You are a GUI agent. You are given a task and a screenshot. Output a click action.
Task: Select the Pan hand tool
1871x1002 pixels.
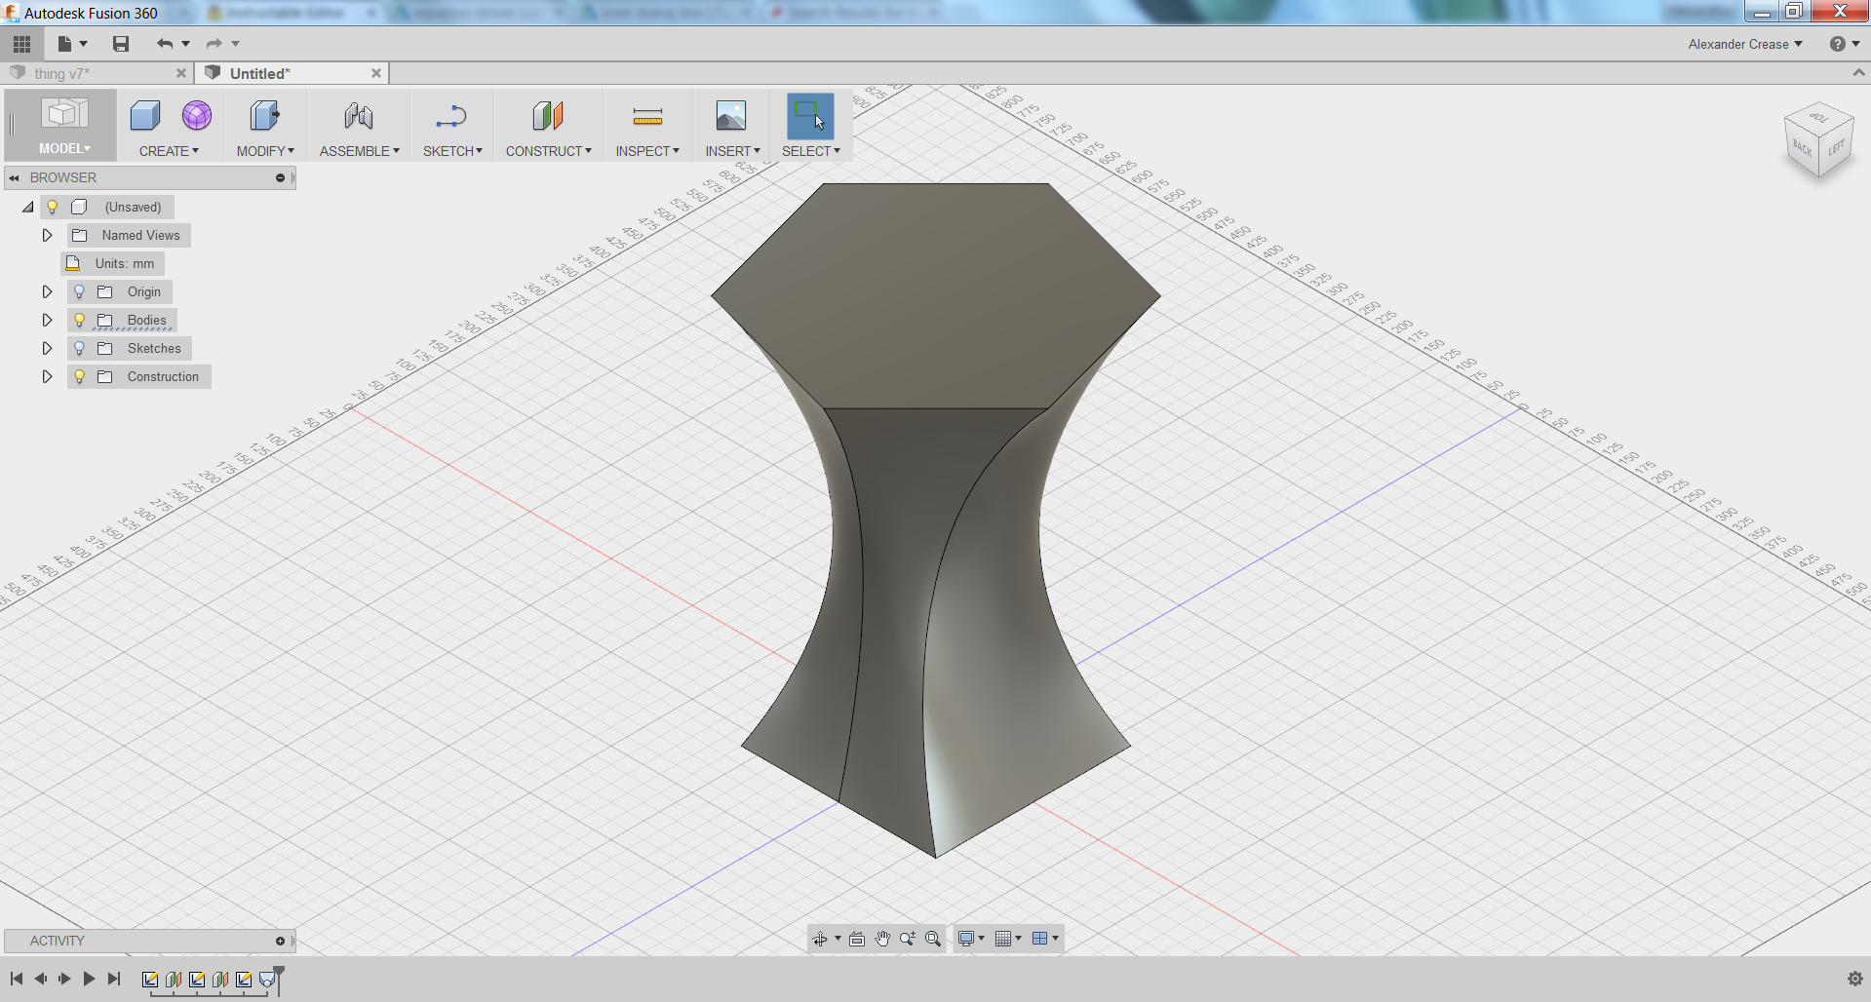[x=882, y=939]
